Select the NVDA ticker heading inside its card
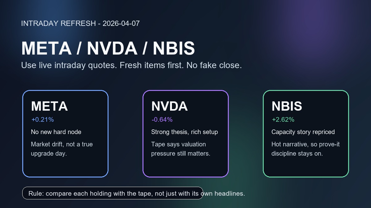The image size is (371, 208). click(169, 106)
